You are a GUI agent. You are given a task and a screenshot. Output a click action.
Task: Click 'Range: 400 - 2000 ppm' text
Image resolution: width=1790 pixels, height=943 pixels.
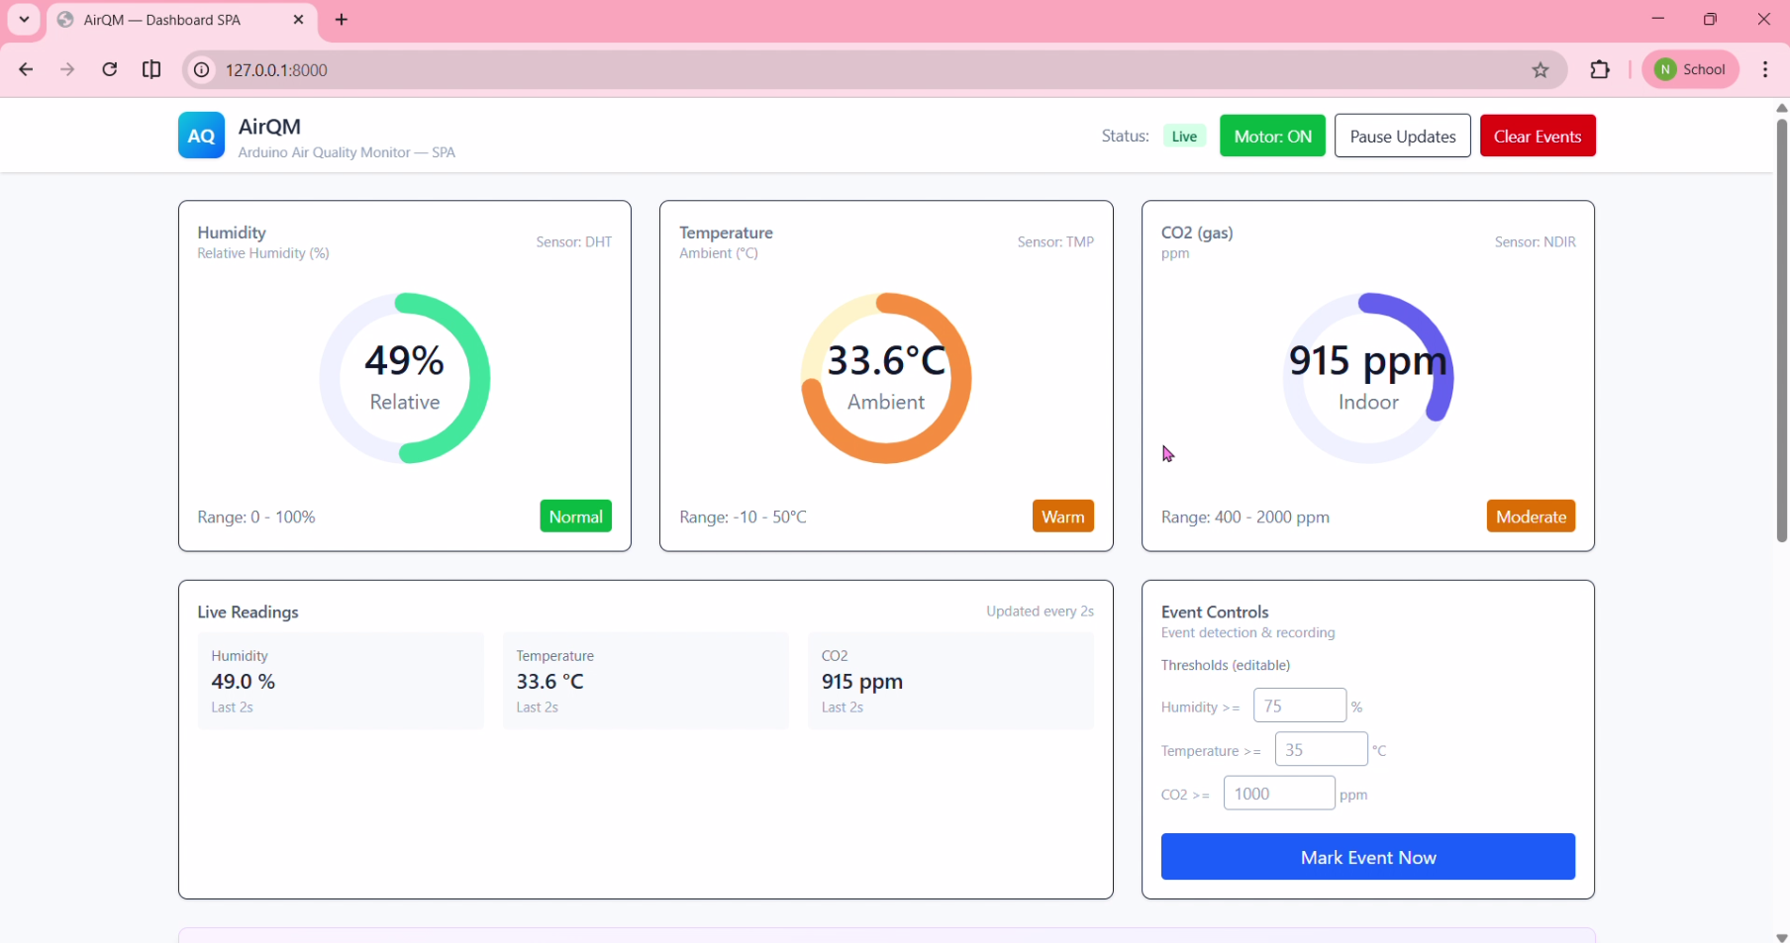tap(1244, 517)
